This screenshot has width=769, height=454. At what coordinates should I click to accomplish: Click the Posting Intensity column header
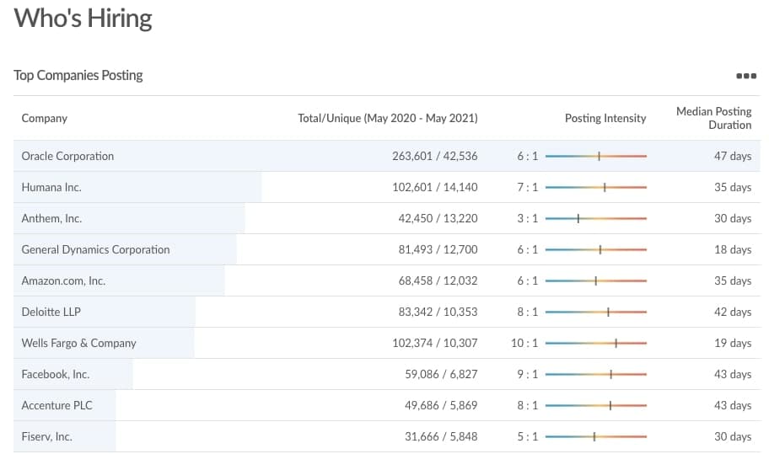(605, 118)
